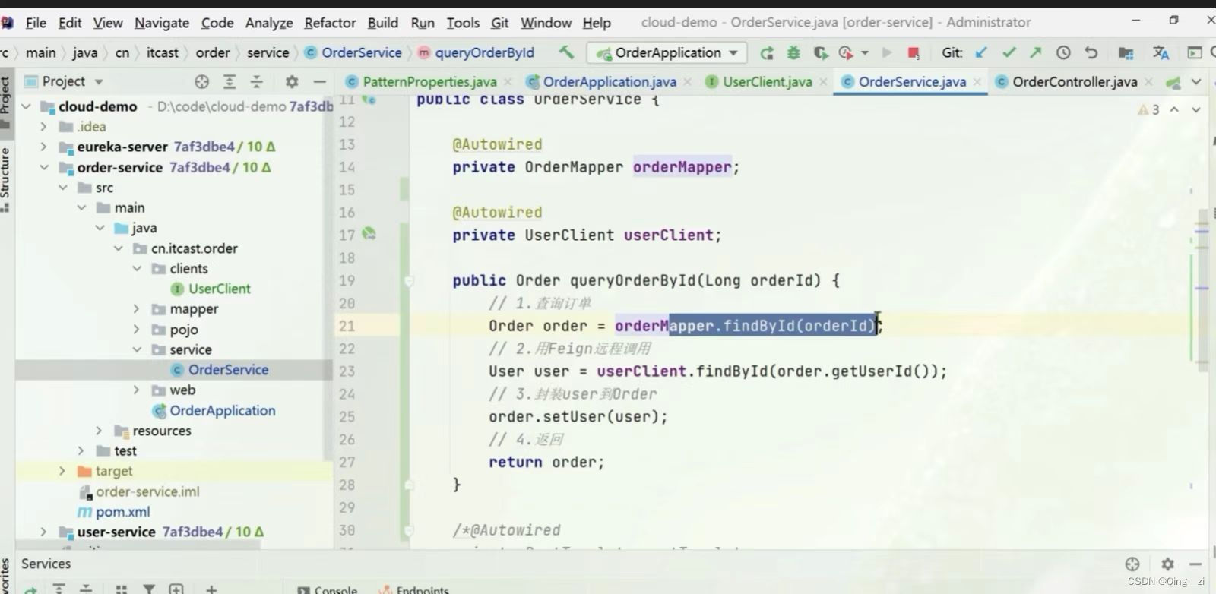Switch to the OrderController.java tab
The image size is (1216, 594).
click(1075, 81)
